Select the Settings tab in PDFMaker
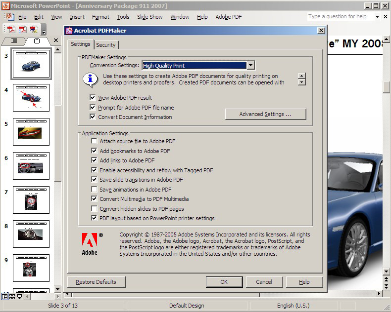391x312 pixels. pos(81,44)
